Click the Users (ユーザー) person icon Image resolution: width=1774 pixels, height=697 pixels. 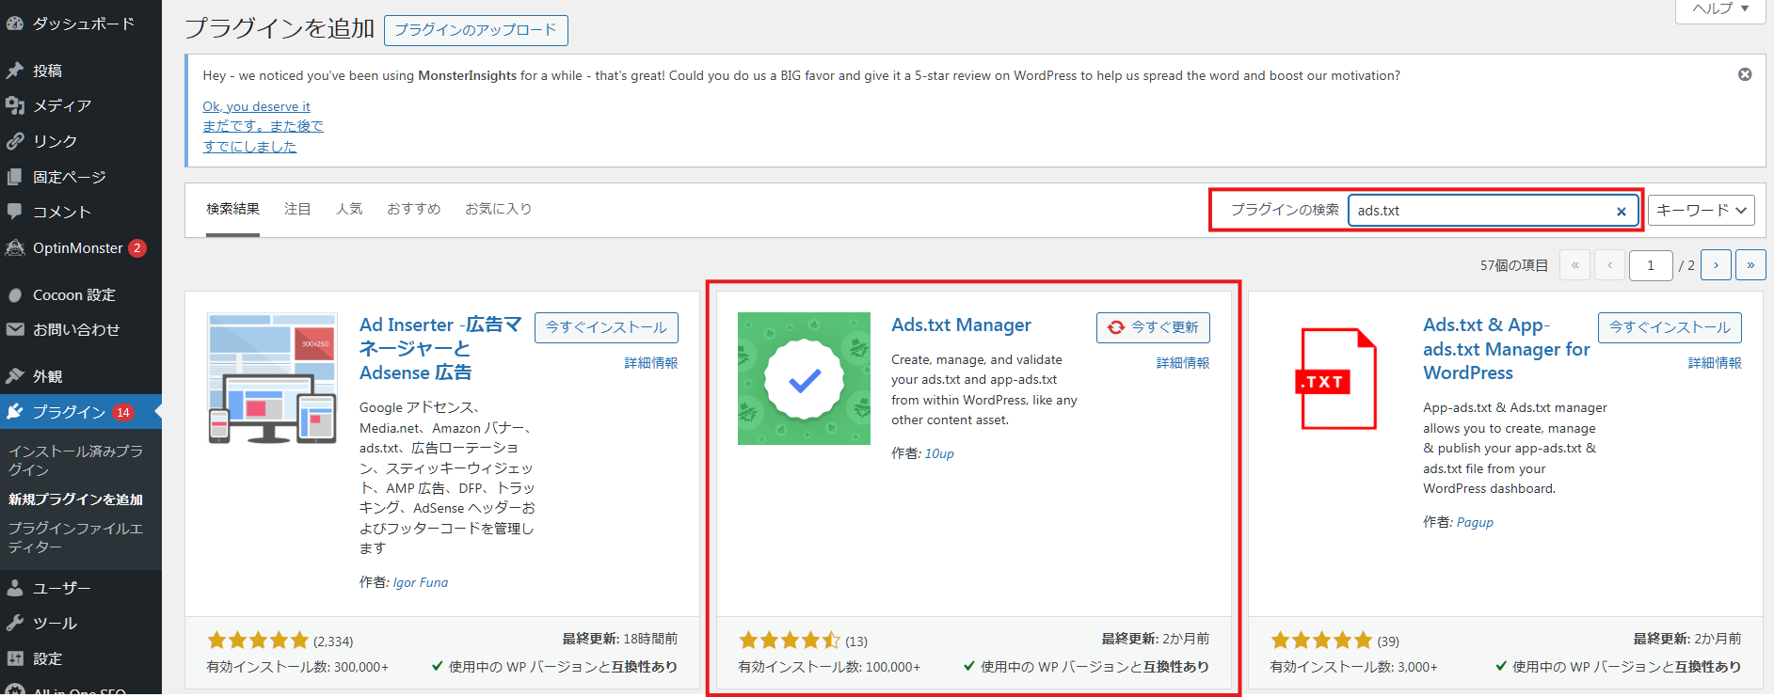point(15,588)
